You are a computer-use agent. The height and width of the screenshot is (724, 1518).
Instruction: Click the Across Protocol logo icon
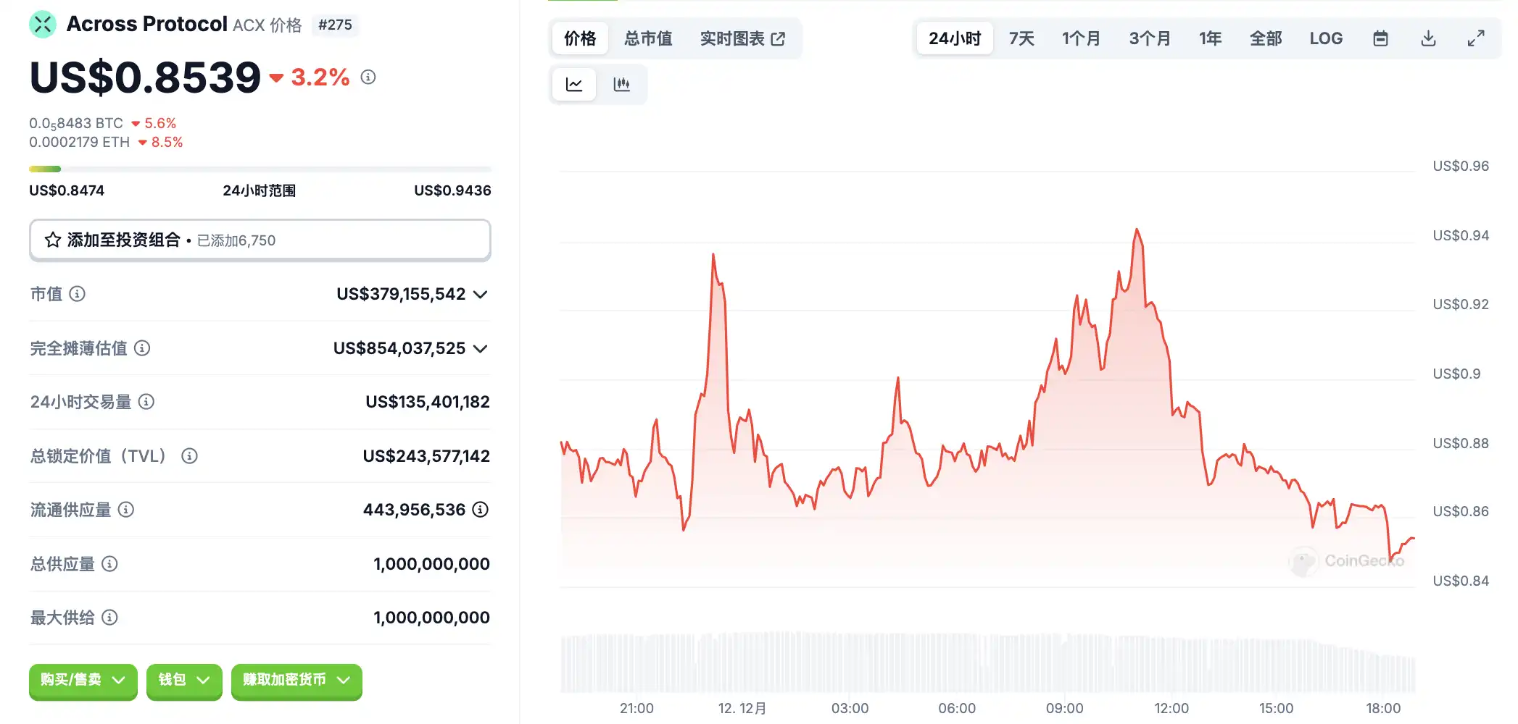pos(43,25)
